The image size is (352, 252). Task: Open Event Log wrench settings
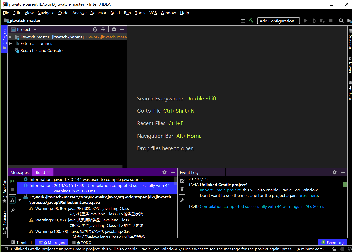(x=182, y=200)
